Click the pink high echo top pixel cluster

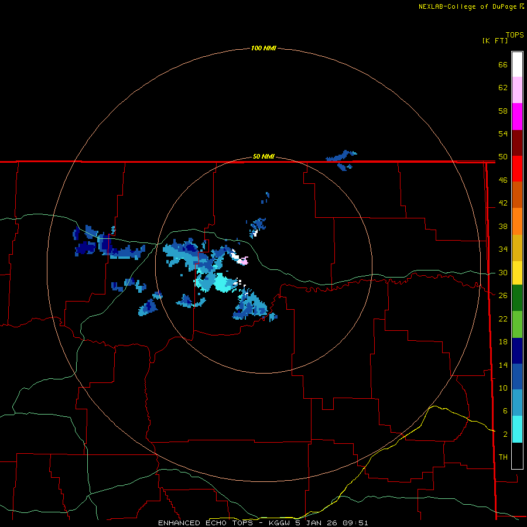pyautogui.click(x=244, y=261)
